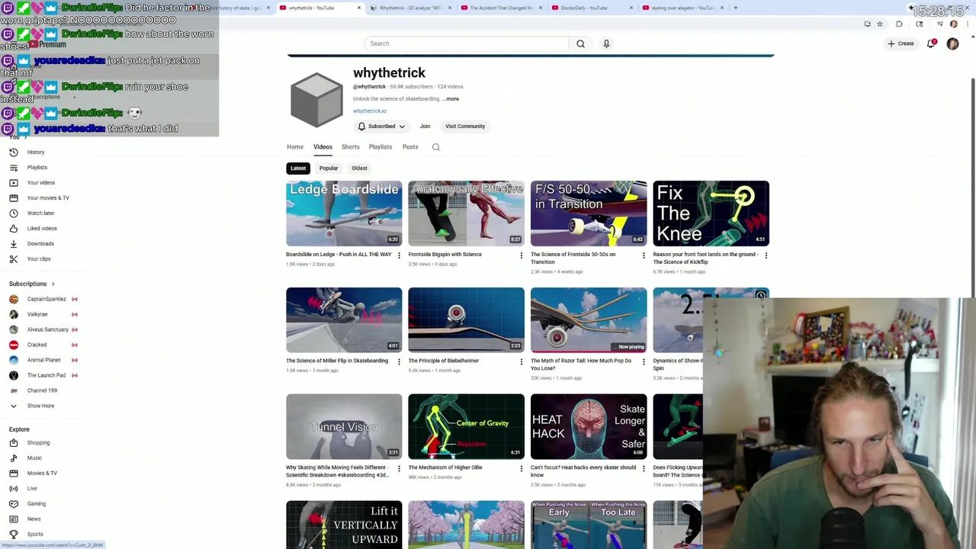Open options for Principle of Biebelheimer video
The image size is (976, 549).
click(522, 361)
